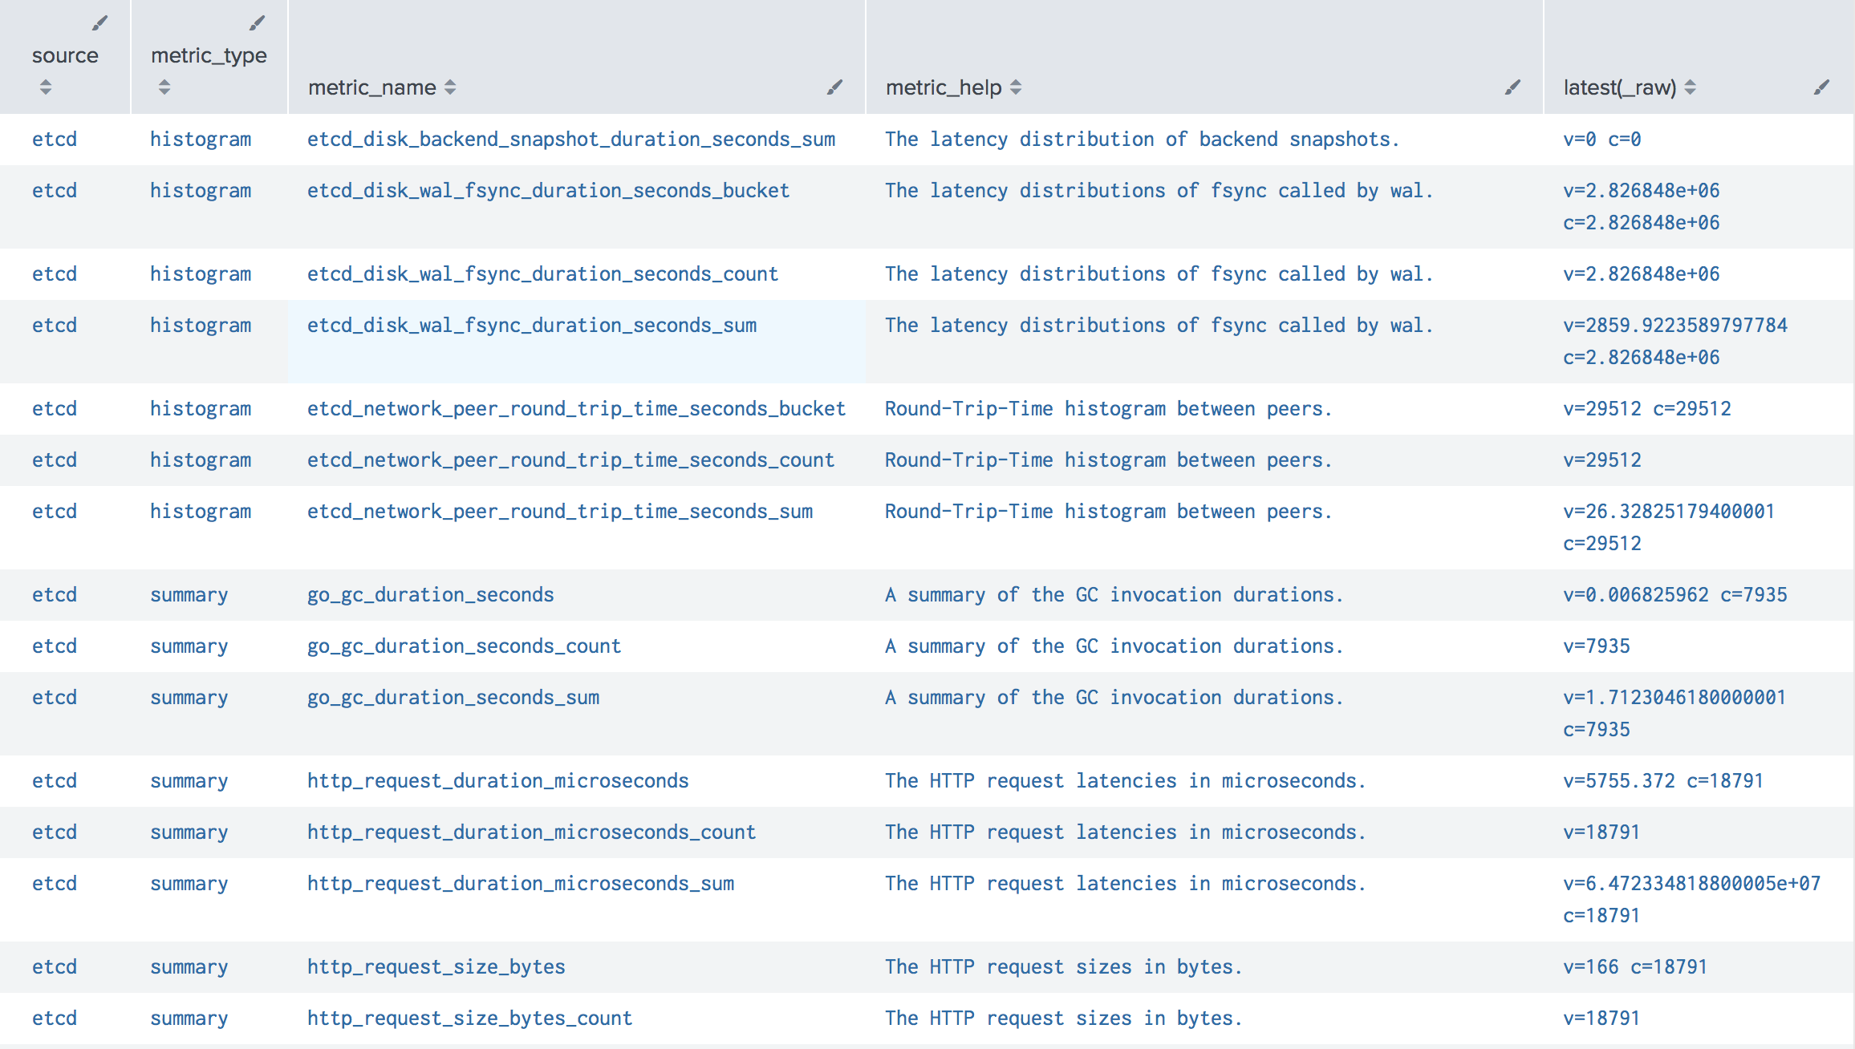Click 'etcd' source in http_request_size_bytes row
The image size is (1855, 1049).
[x=55, y=967]
